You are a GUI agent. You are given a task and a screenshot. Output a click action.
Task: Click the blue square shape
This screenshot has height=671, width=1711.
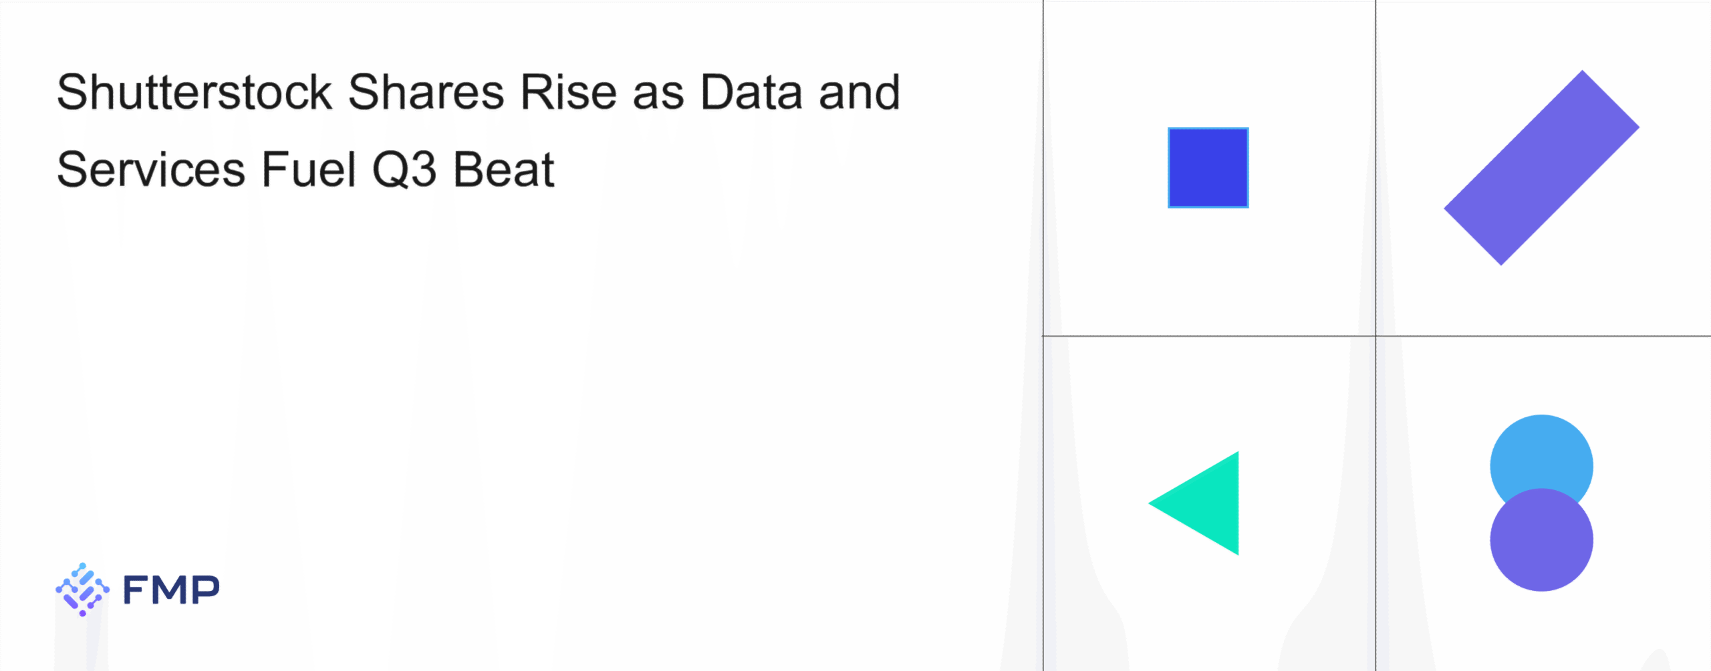[1208, 168]
